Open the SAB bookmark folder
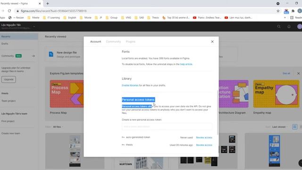The image size is (302, 170). click(139, 17)
